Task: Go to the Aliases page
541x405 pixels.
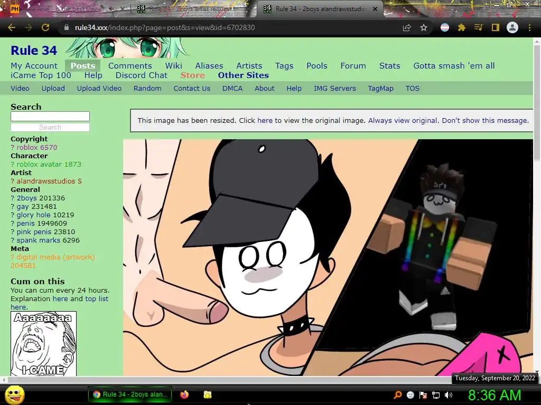Action: point(209,66)
